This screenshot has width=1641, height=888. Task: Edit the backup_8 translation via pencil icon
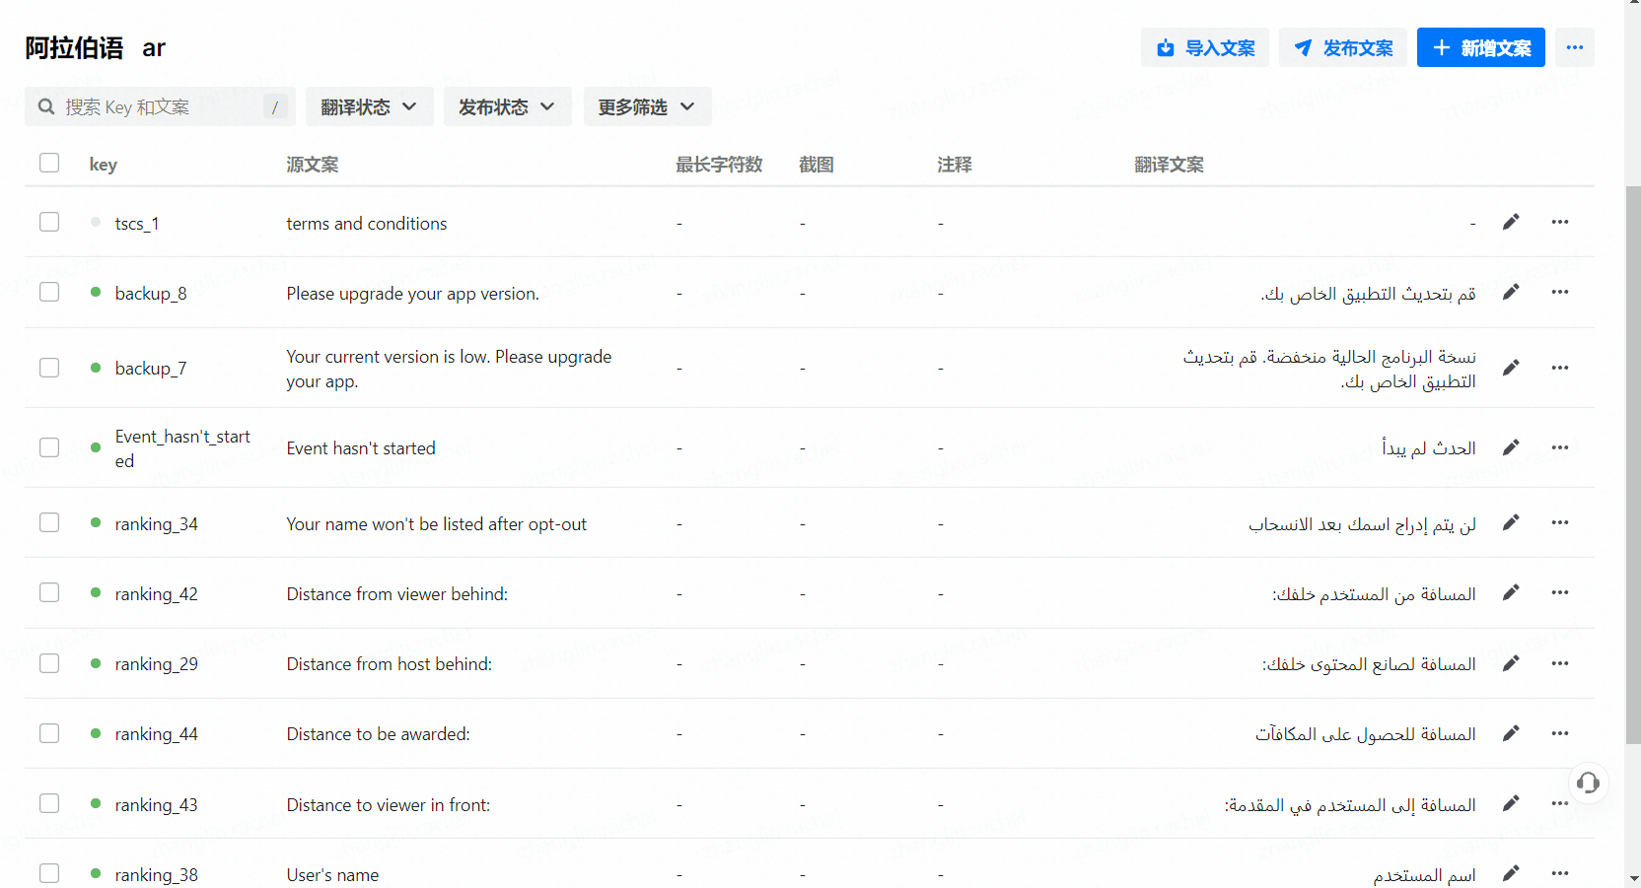(1510, 292)
